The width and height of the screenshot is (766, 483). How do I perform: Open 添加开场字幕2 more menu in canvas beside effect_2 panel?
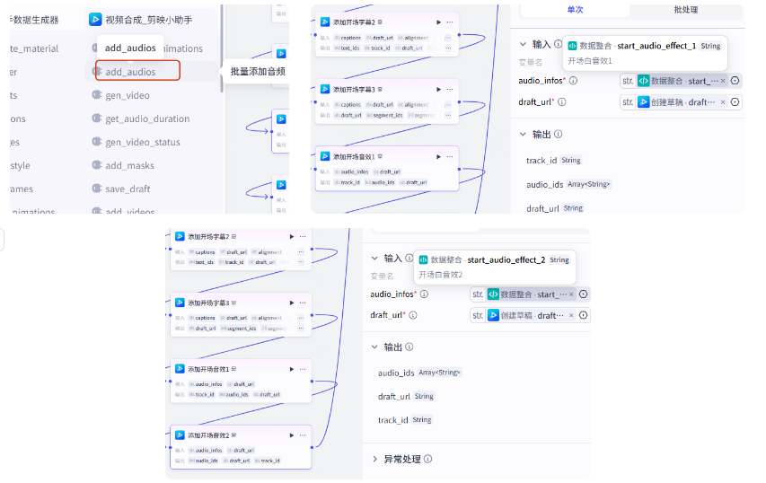click(x=303, y=236)
